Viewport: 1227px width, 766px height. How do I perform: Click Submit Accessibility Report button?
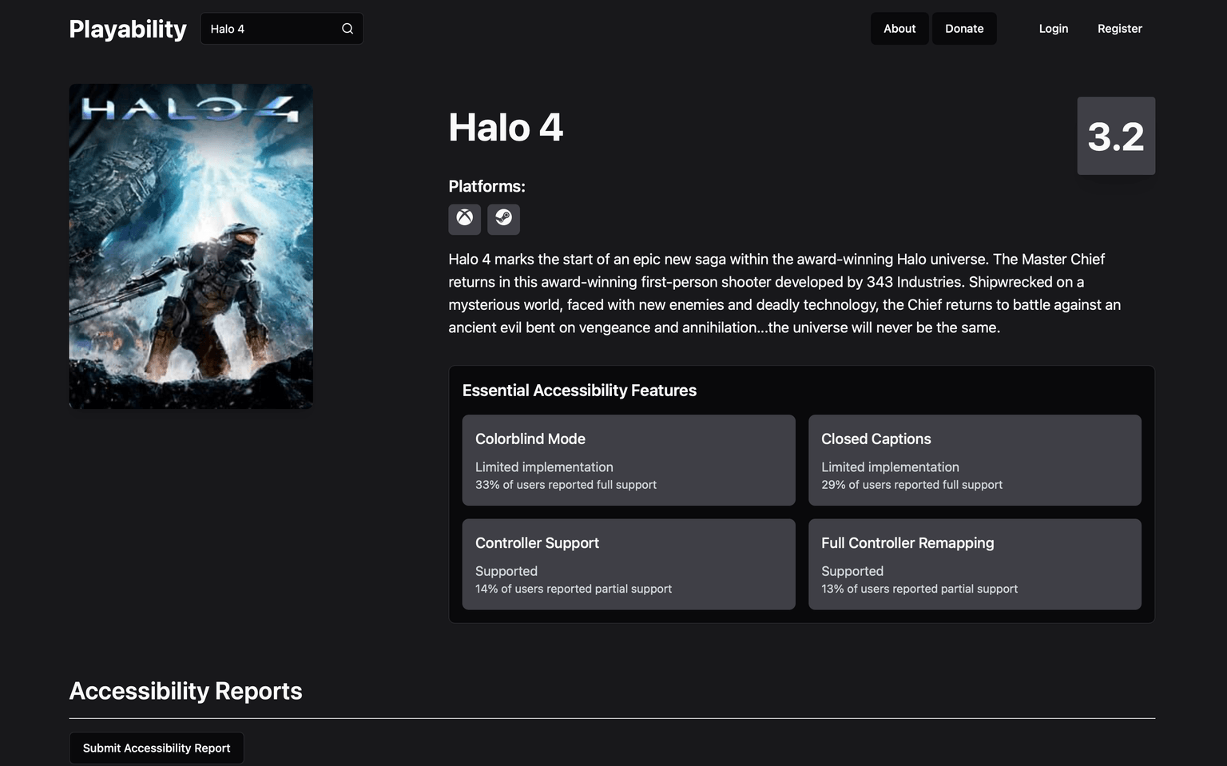pos(157,748)
